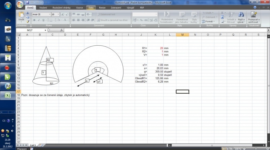
Task: Toggle align text right
Action: 83,20
